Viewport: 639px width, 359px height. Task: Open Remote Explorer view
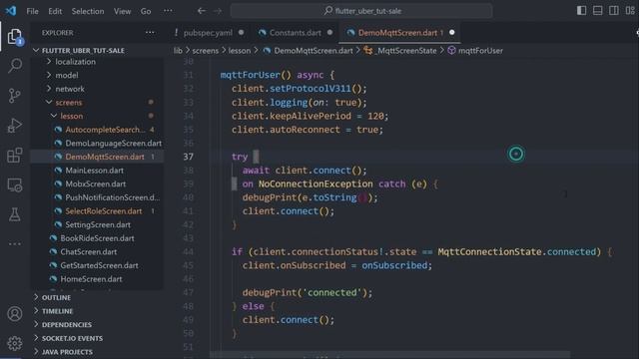click(15, 185)
